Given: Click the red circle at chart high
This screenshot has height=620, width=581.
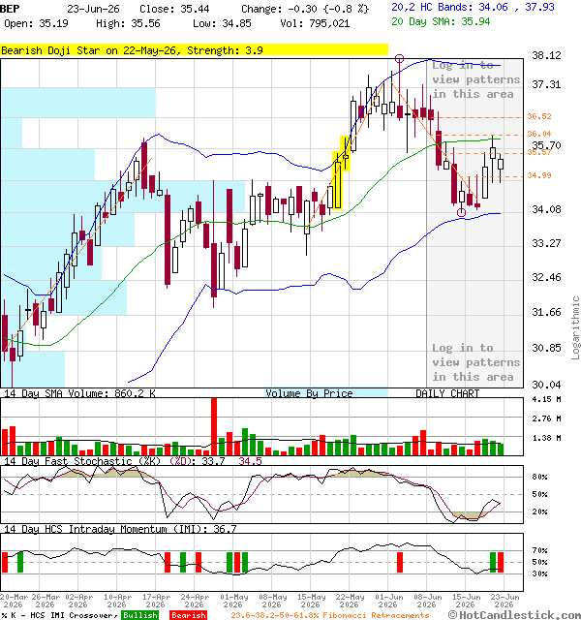Looking at the screenshot, I should (x=399, y=59).
